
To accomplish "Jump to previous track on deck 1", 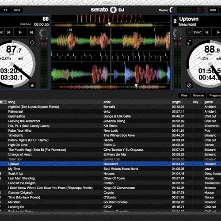I will click(9, 32).
